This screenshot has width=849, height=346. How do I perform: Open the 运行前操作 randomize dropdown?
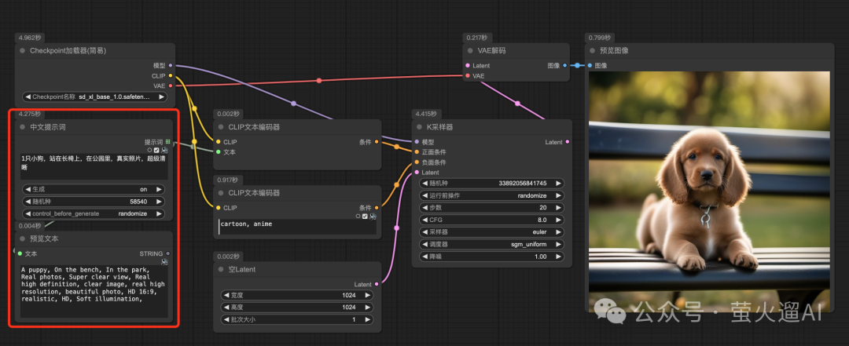click(x=491, y=195)
